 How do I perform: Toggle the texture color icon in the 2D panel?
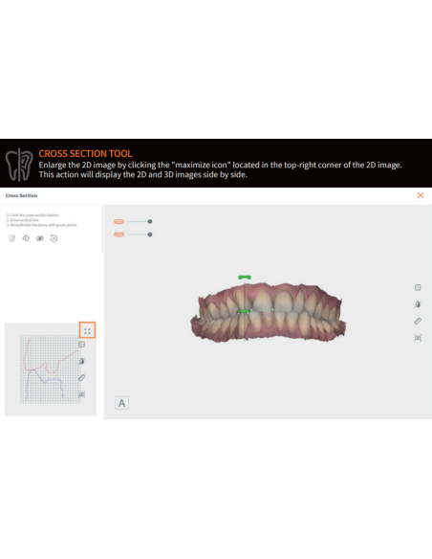tap(82, 361)
